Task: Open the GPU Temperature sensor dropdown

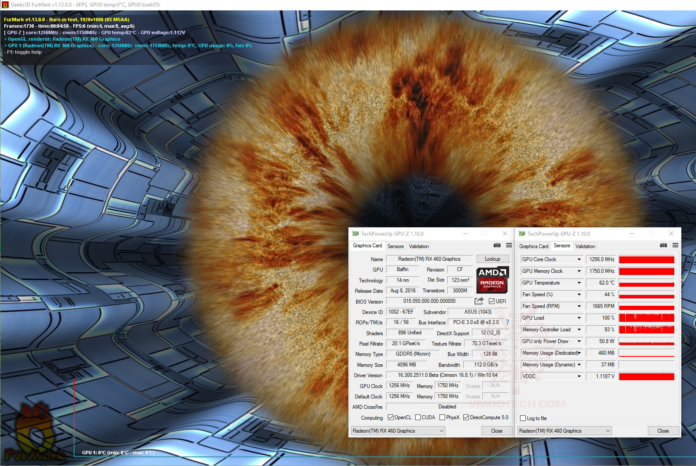Action: pos(579,283)
